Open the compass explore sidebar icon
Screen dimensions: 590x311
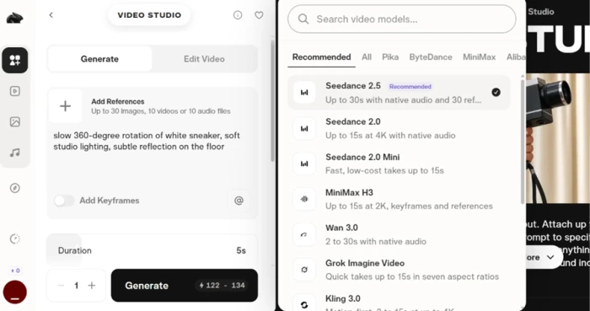coord(15,188)
